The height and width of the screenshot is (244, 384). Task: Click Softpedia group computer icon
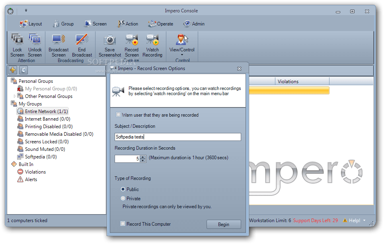click(20, 156)
